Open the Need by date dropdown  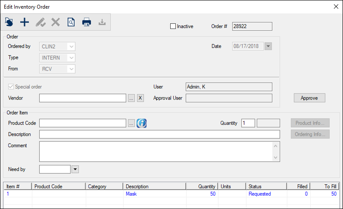point(75,169)
